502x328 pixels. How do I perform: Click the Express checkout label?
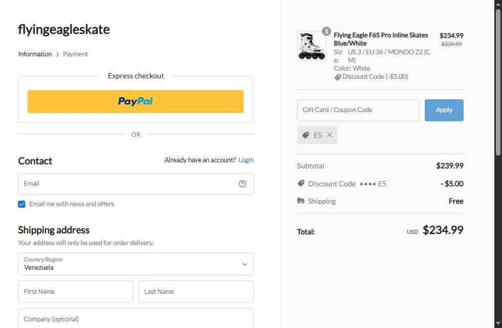(x=136, y=76)
